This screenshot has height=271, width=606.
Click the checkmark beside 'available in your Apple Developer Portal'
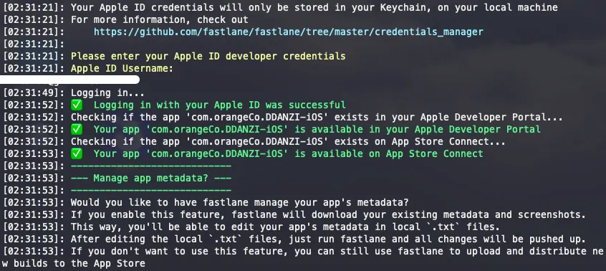click(x=77, y=129)
